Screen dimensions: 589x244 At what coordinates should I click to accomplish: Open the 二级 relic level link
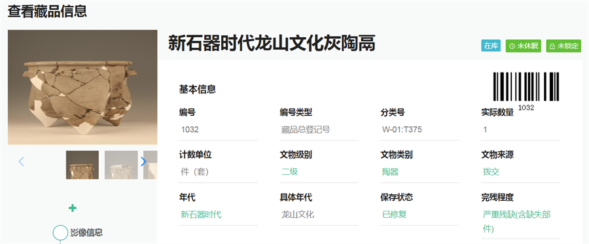tap(290, 172)
